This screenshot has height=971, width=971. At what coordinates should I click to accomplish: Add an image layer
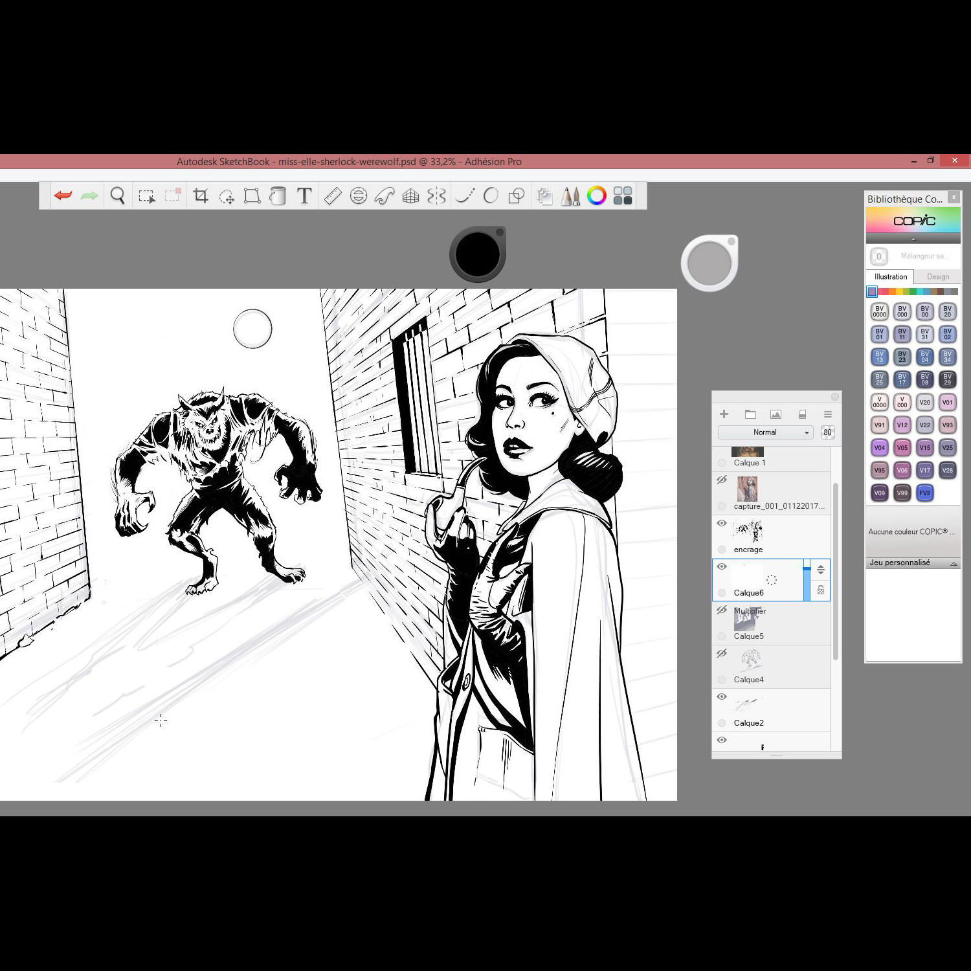[x=776, y=414]
